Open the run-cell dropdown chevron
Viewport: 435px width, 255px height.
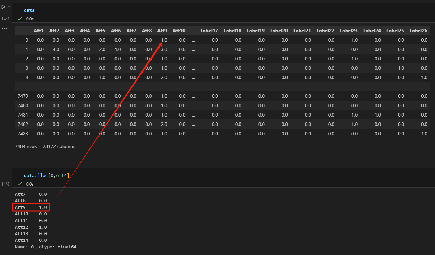pos(9,6)
